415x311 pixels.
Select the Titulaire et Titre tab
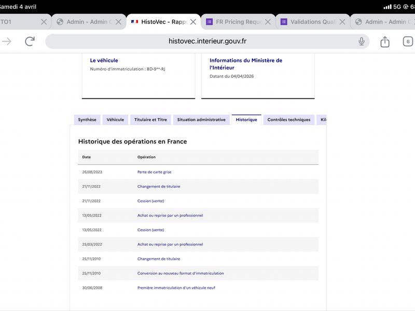150,120
